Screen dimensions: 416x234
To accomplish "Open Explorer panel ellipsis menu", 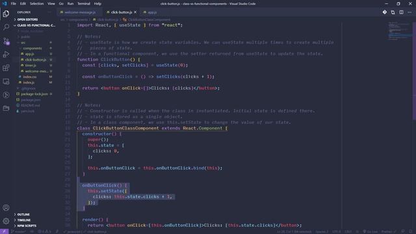I will (49, 12).
